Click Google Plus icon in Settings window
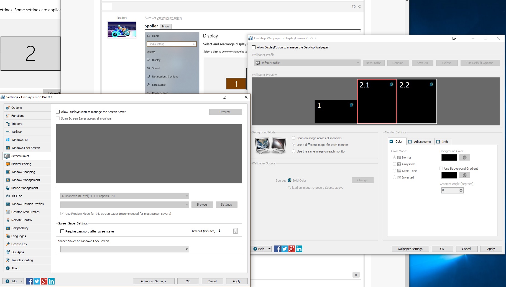Image resolution: width=506 pixels, height=287 pixels. 44,281
